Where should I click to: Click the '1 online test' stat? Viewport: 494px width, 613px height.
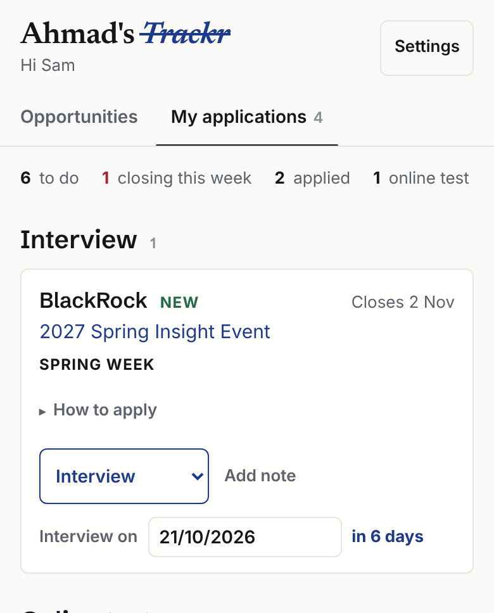(x=421, y=179)
